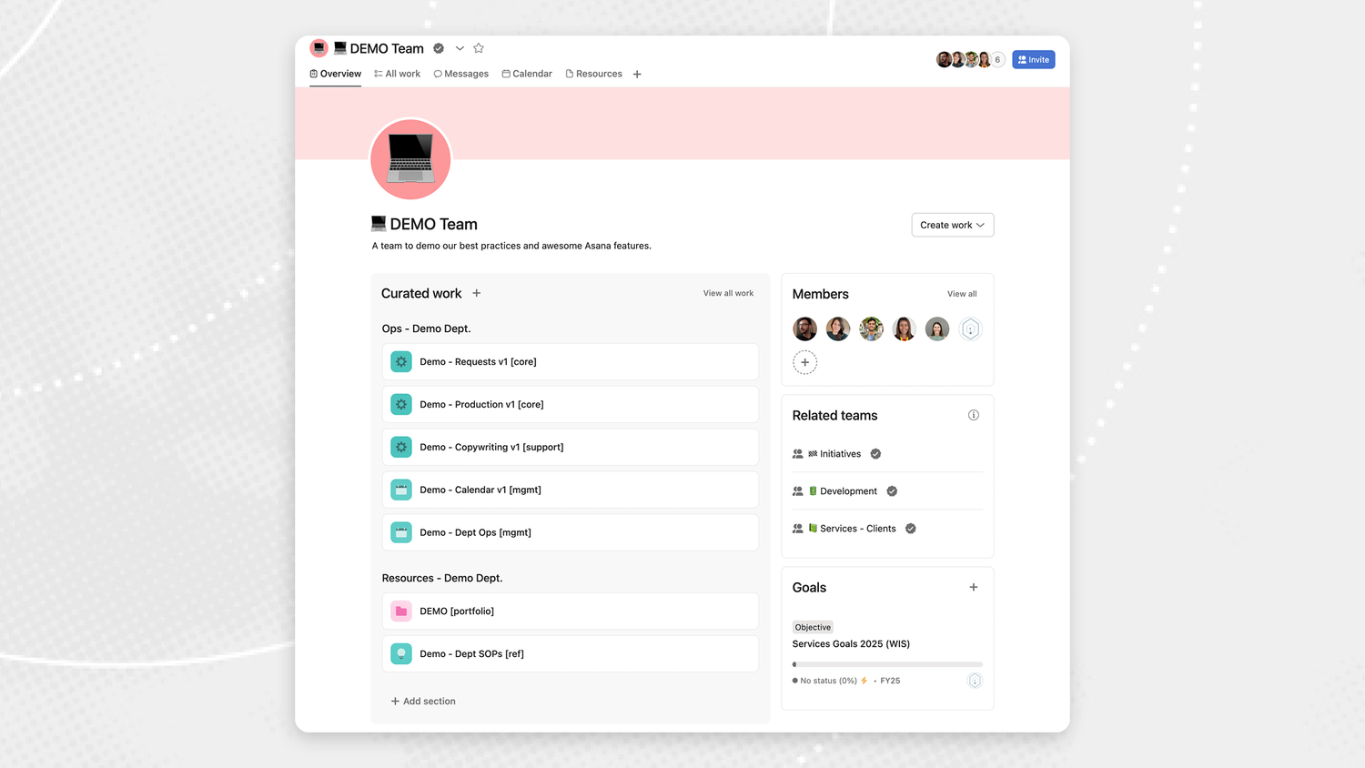
Task: Open the chevron dropdown next to the team name
Action: 460,47
